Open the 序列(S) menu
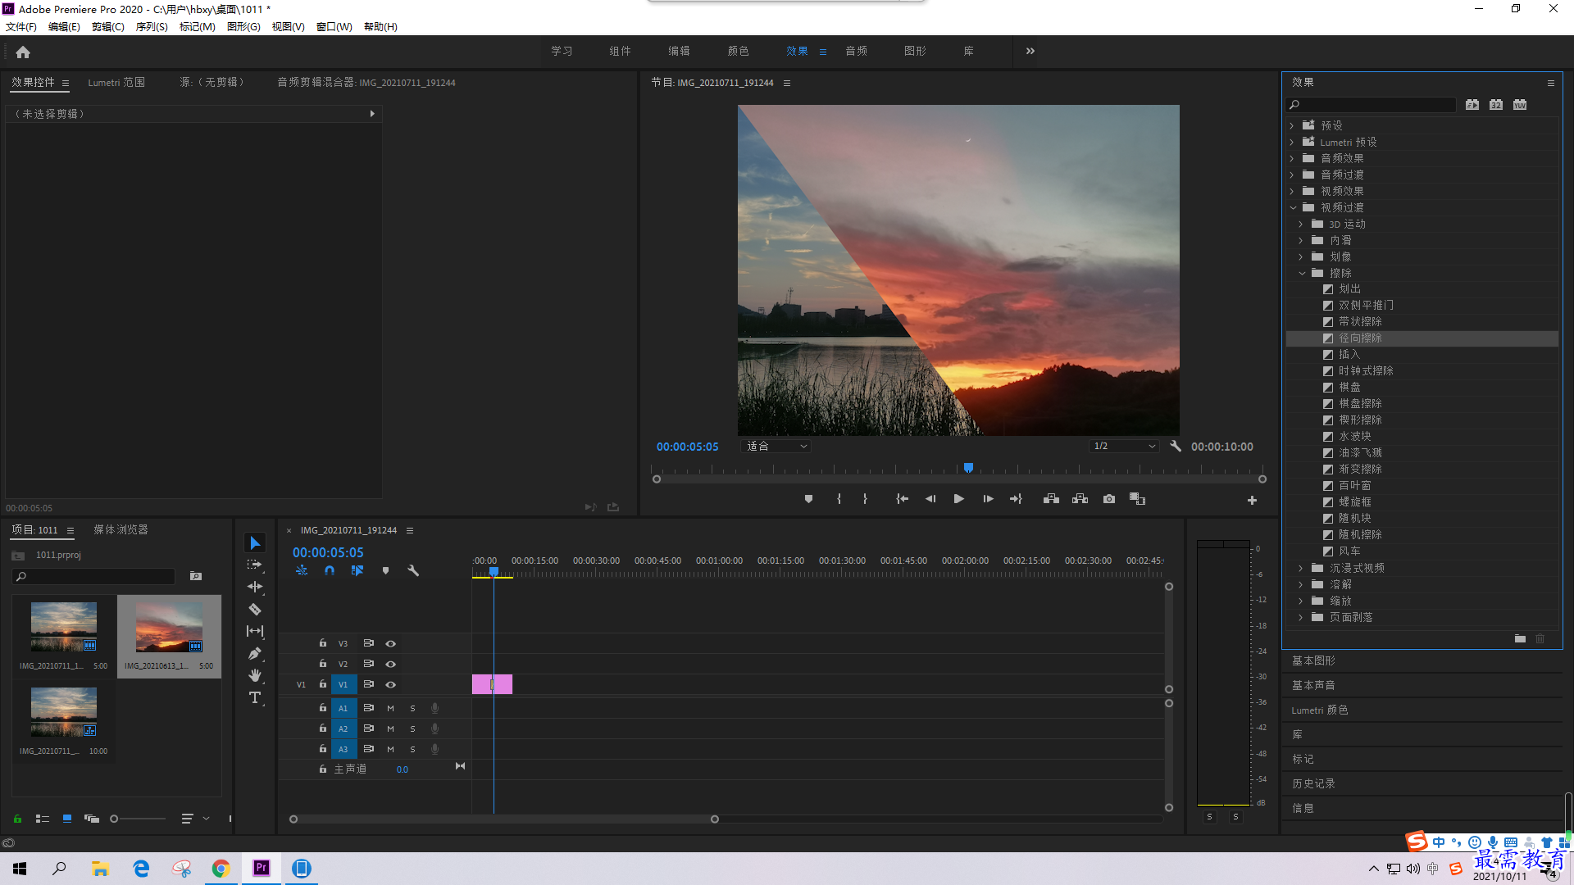This screenshot has width=1574, height=885. (x=152, y=27)
